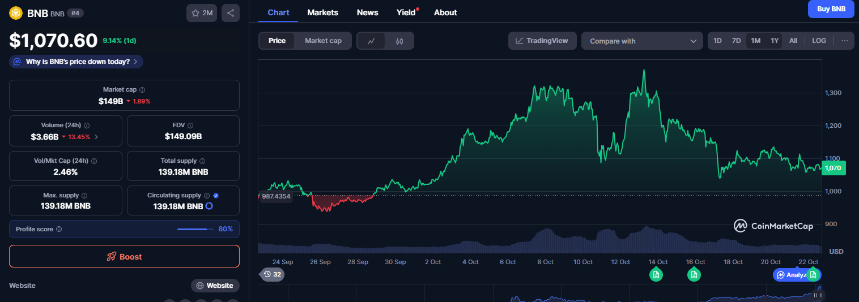Click the Market cap info icon
Screen dimensions: 859x302
click(x=142, y=90)
